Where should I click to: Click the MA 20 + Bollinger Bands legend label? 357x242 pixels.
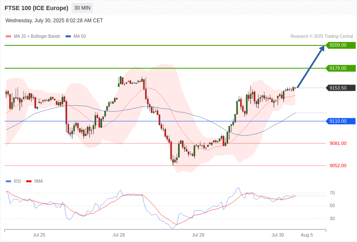37,36
